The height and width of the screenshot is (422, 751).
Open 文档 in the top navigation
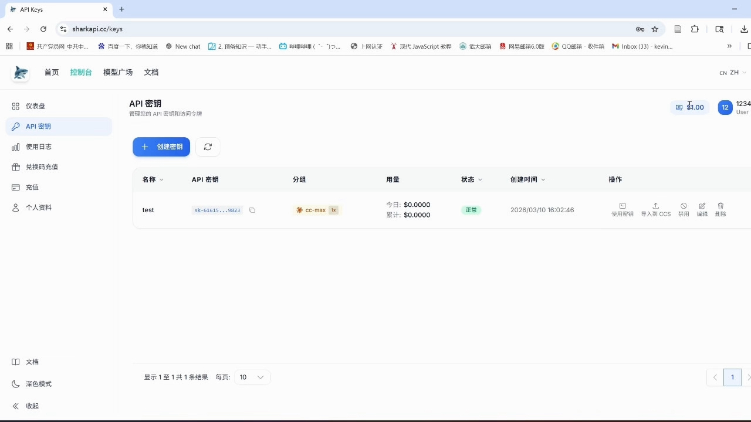151,72
